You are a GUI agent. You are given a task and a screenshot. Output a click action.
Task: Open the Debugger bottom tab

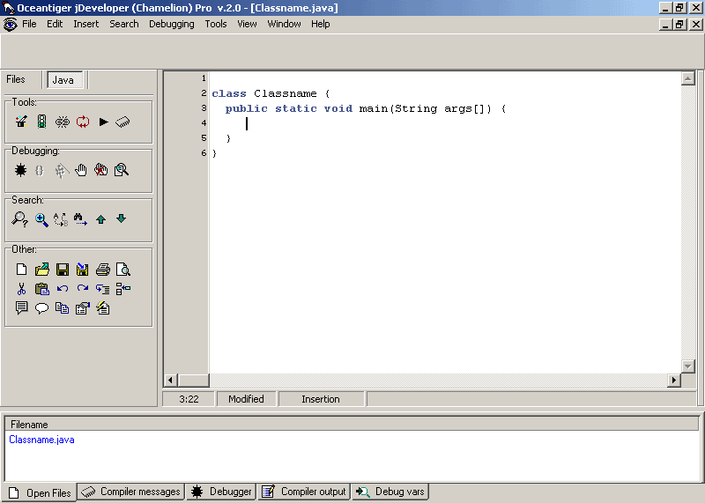pyautogui.click(x=221, y=492)
